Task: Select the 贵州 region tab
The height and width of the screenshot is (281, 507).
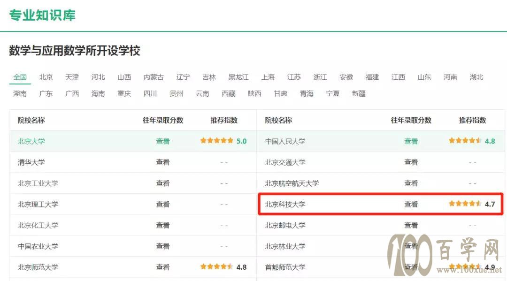Action: coord(176,94)
